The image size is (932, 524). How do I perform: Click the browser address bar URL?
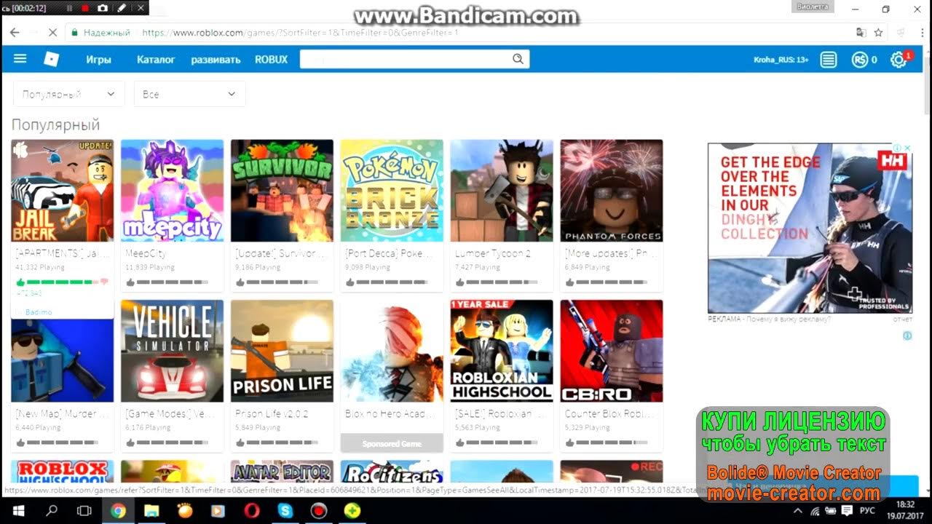click(300, 33)
